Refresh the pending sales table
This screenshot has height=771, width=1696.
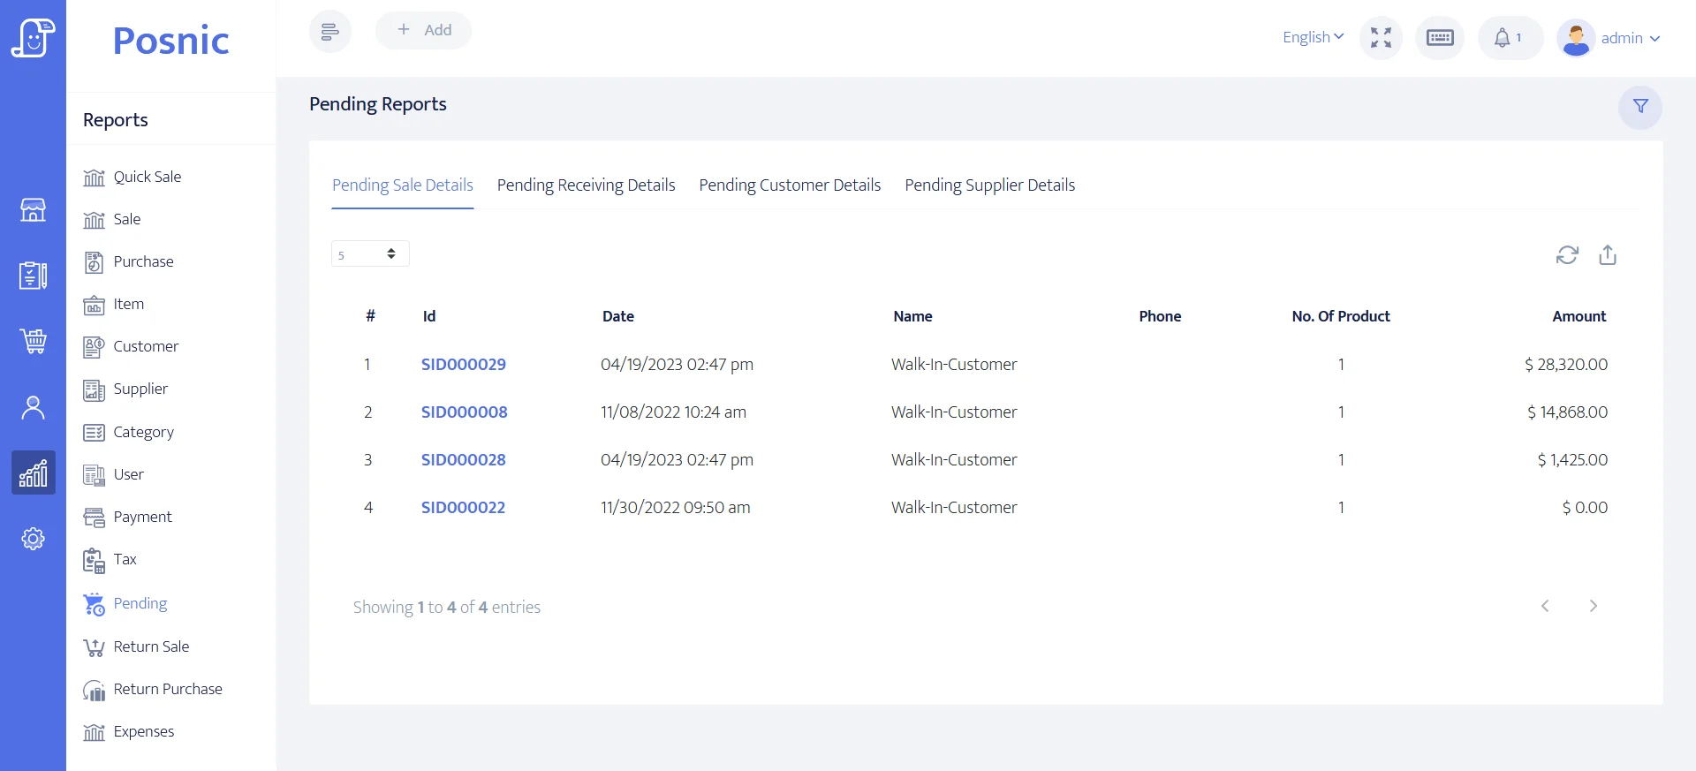(x=1567, y=255)
